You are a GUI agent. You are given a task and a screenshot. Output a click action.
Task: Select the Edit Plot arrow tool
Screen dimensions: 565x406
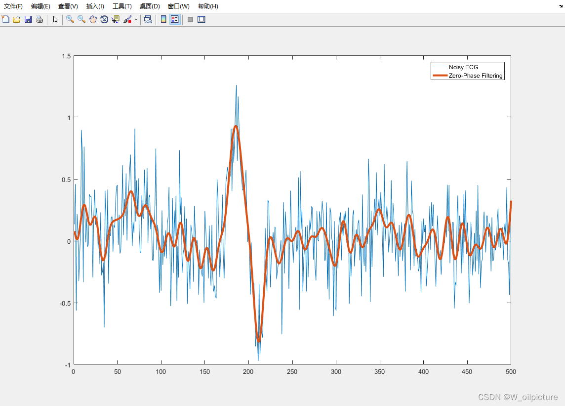[55, 19]
